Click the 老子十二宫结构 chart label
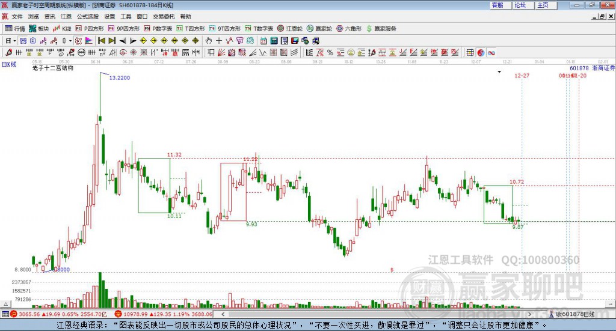This screenshot has height=331, width=616. coord(53,68)
